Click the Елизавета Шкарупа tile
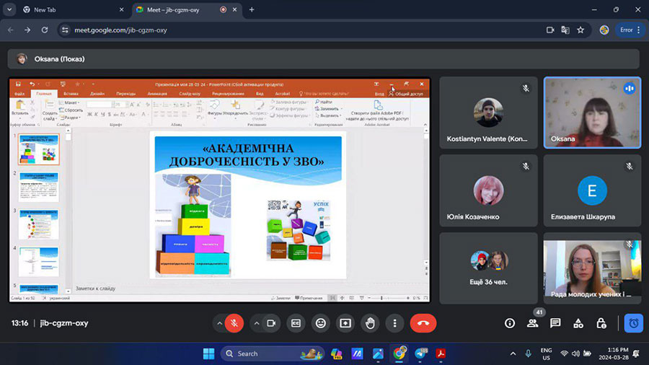The height and width of the screenshot is (365, 649). point(592,190)
